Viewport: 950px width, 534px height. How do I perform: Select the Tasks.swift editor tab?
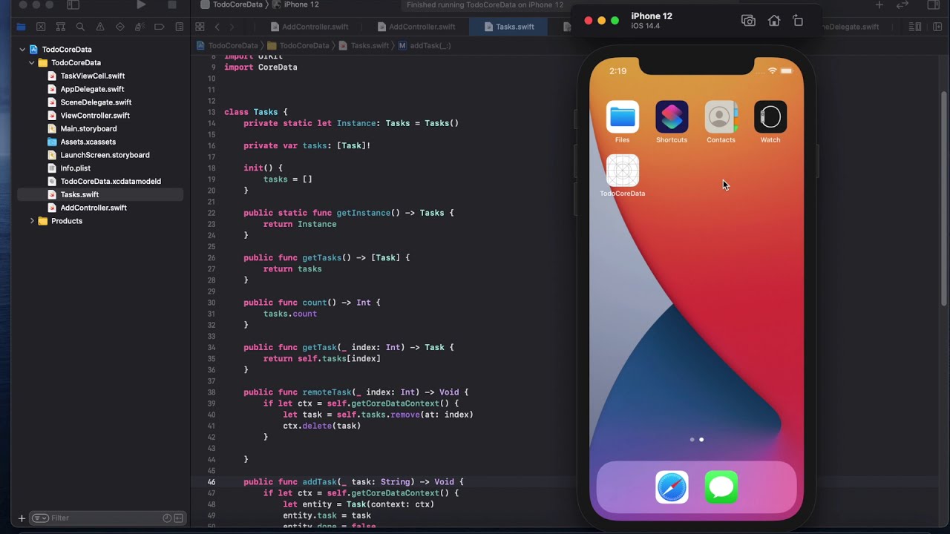coord(509,27)
